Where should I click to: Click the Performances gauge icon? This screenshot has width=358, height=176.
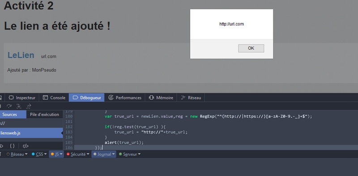[x=111, y=98]
